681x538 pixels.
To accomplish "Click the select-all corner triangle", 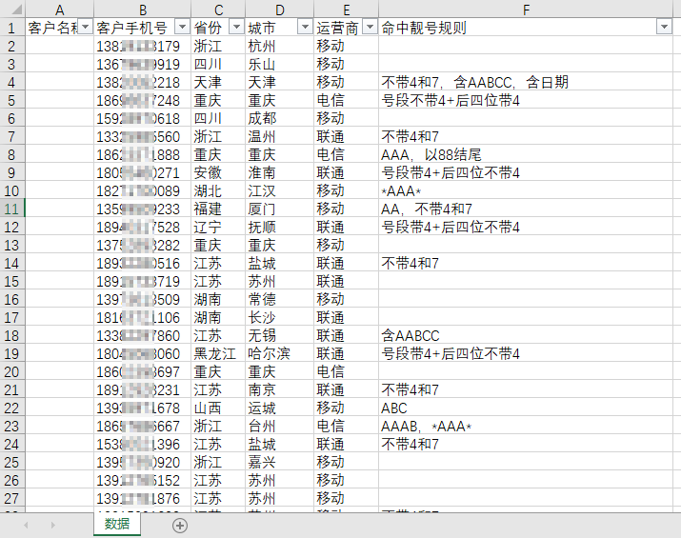I will (11, 9).
